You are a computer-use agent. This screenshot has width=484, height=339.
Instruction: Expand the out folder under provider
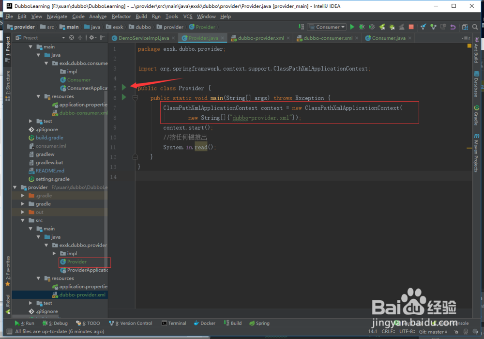[x=23, y=212]
